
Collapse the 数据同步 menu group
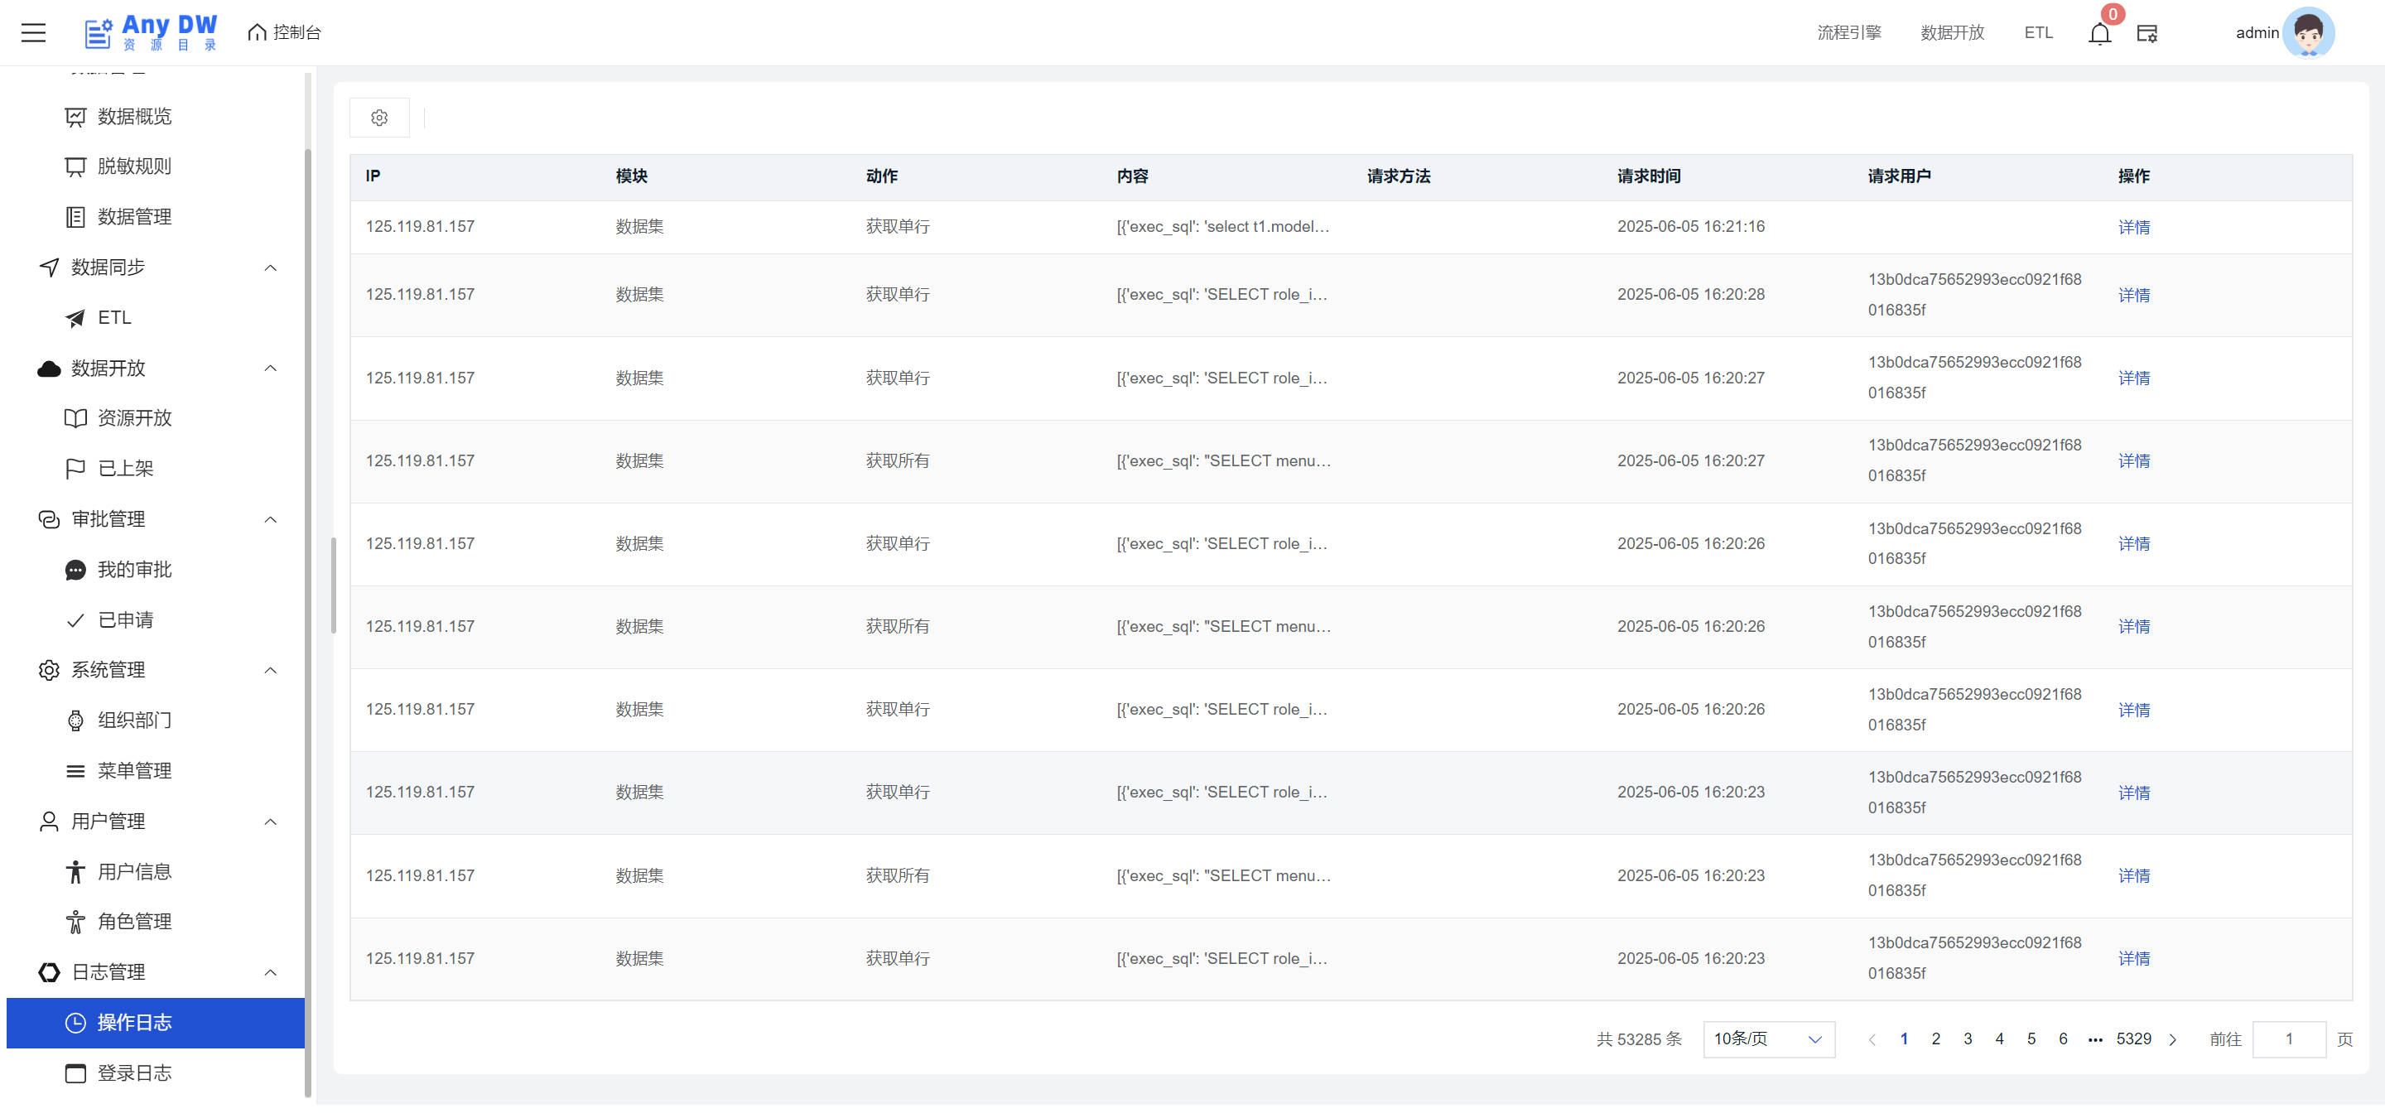[269, 267]
